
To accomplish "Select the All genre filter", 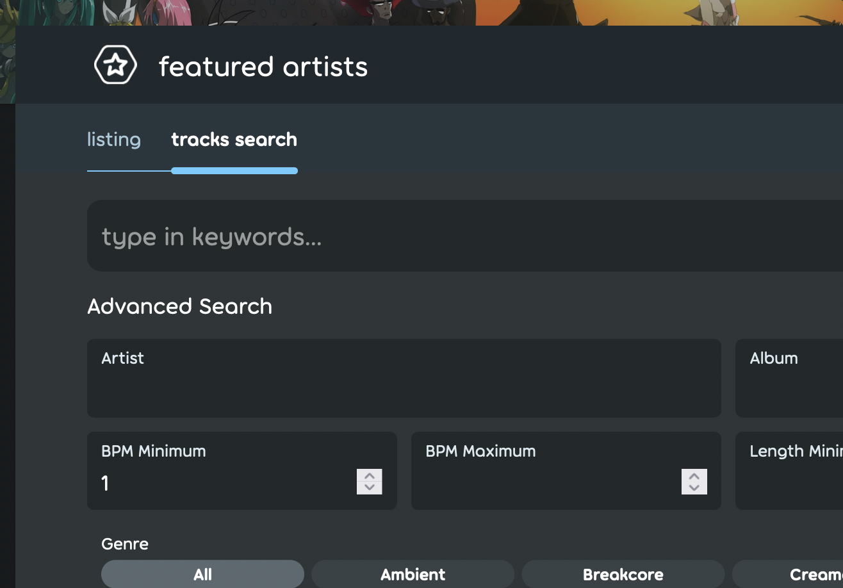I will (x=202, y=574).
